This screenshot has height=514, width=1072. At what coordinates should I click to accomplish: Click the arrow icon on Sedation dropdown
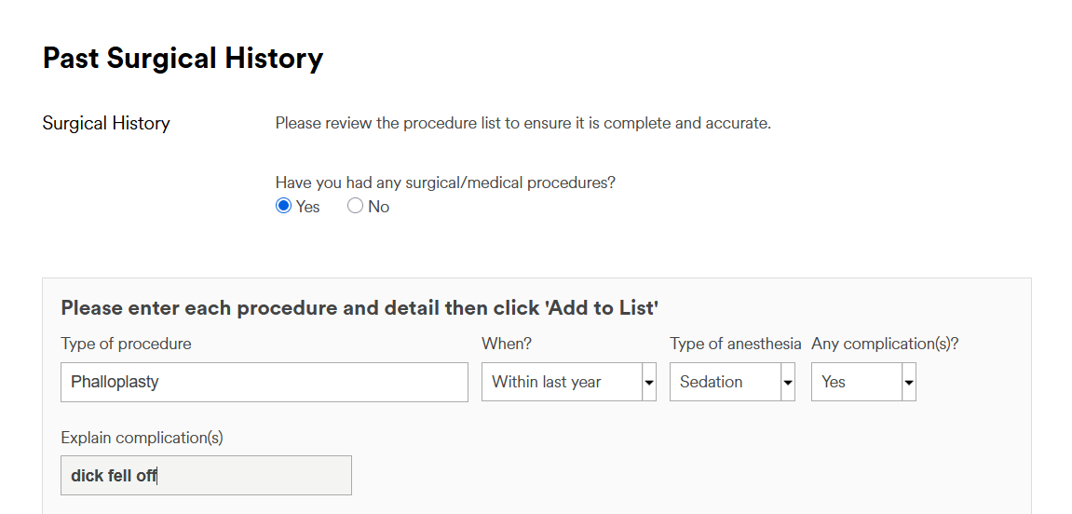[788, 383]
